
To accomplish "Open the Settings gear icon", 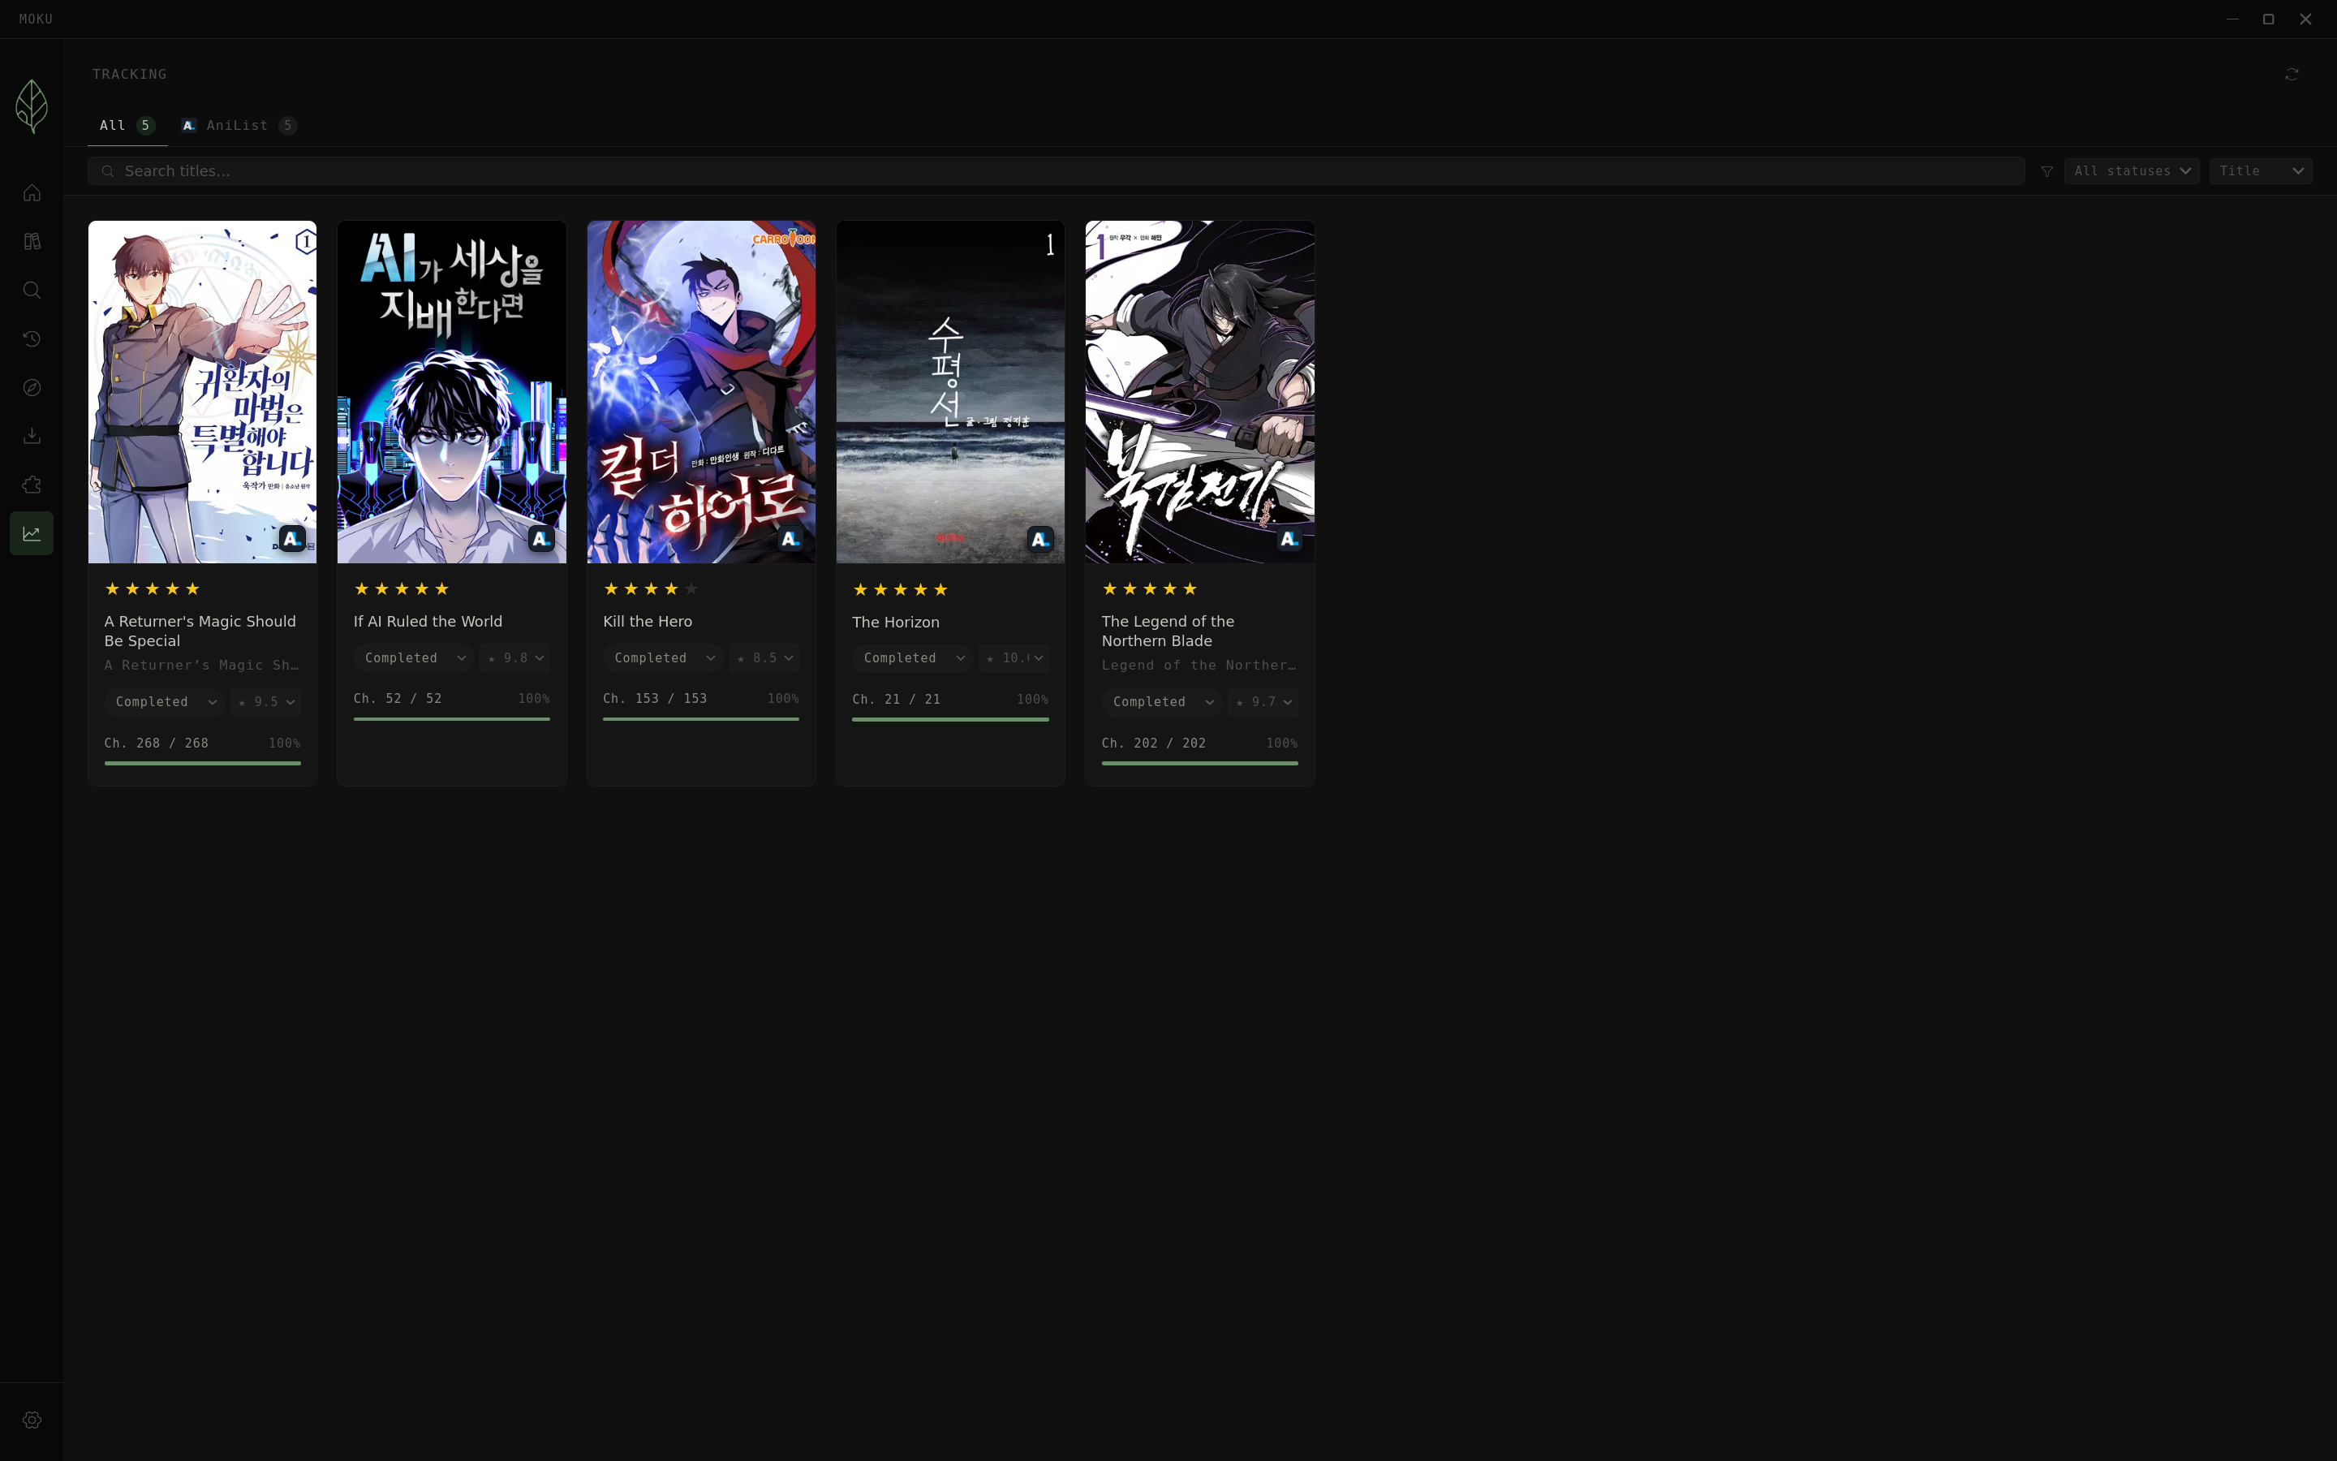I will [32, 1420].
